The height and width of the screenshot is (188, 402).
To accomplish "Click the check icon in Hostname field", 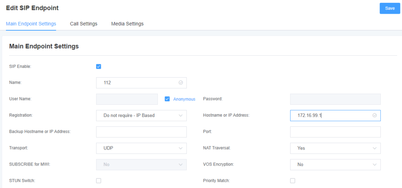I will [375, 115].
